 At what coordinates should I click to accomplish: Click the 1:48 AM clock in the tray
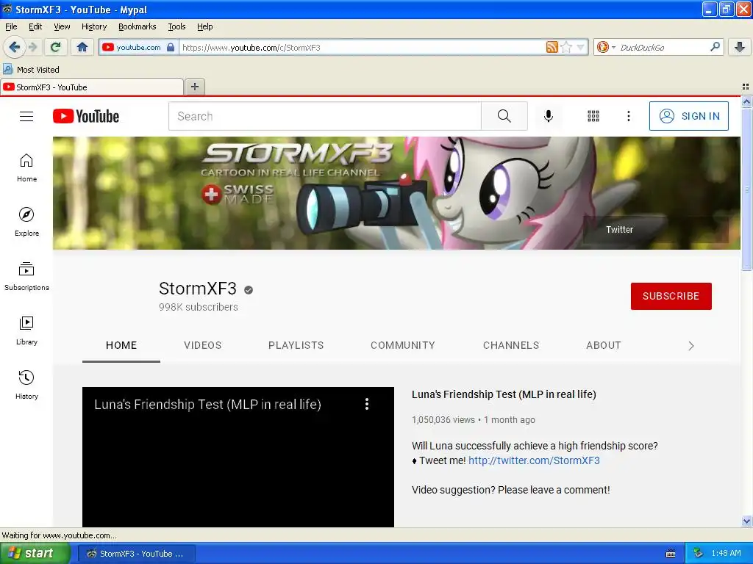[726, 554]
